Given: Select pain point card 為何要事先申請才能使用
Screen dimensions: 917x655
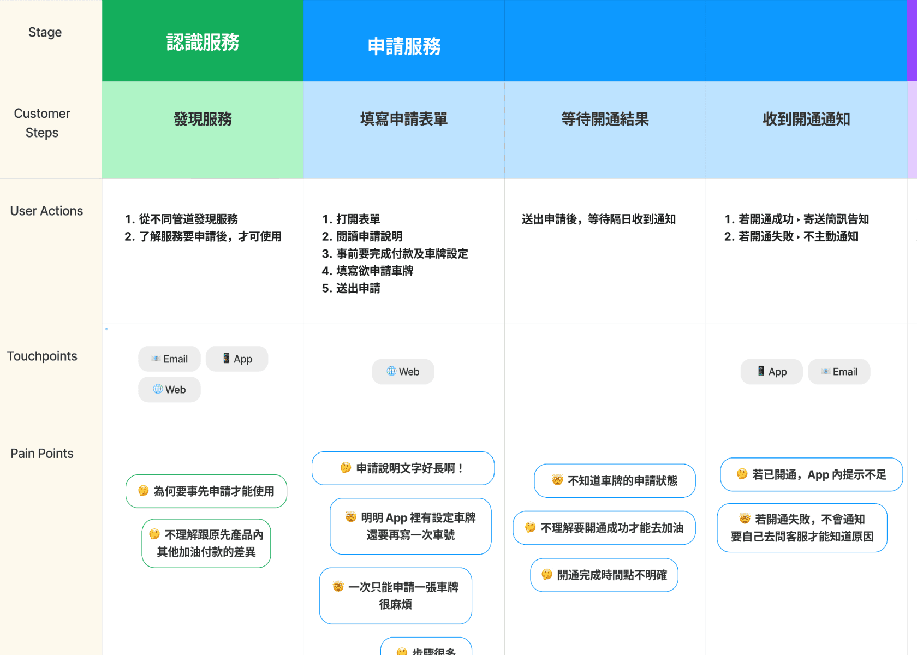Looking at the screenshot, I should [x=206, y=491].
